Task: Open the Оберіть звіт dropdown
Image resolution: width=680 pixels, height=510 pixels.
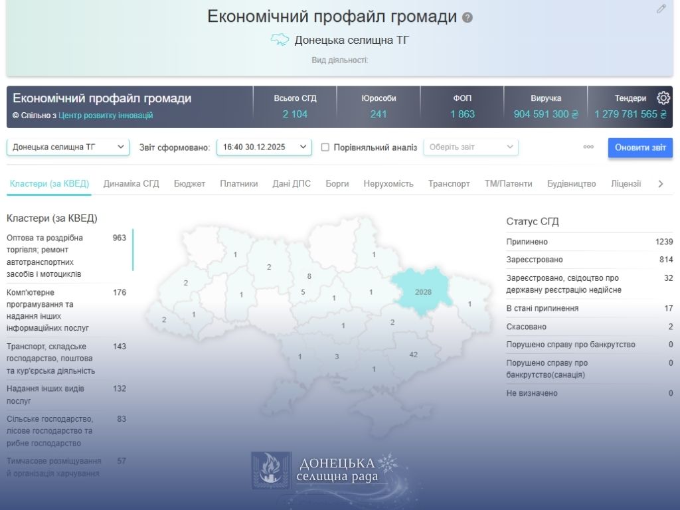Action: (471, 147)
